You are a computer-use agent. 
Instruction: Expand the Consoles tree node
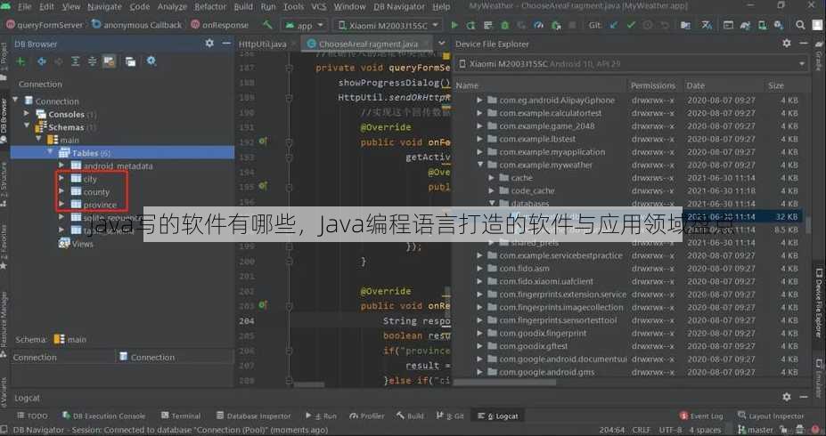[27, 114]
